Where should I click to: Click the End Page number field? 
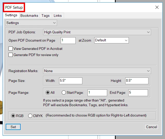(x=138, y=93)
